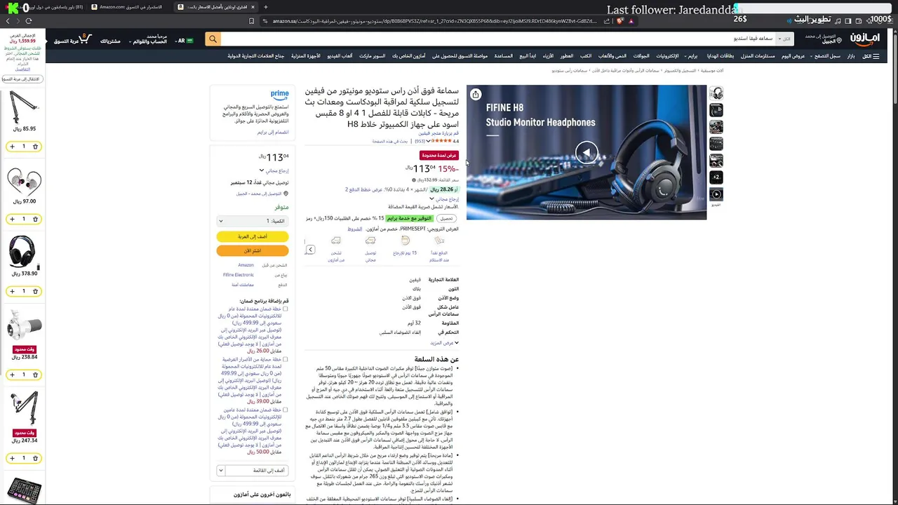Click the orange Buy Now button
Viewport: 898px width, 505px height.
coord(253,251)
